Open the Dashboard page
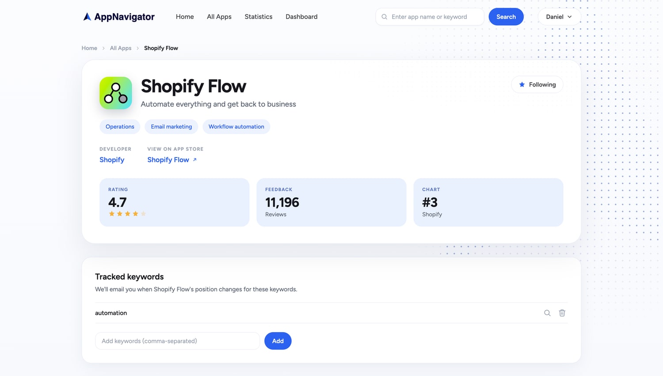663x376 pixels. point(301,17)
